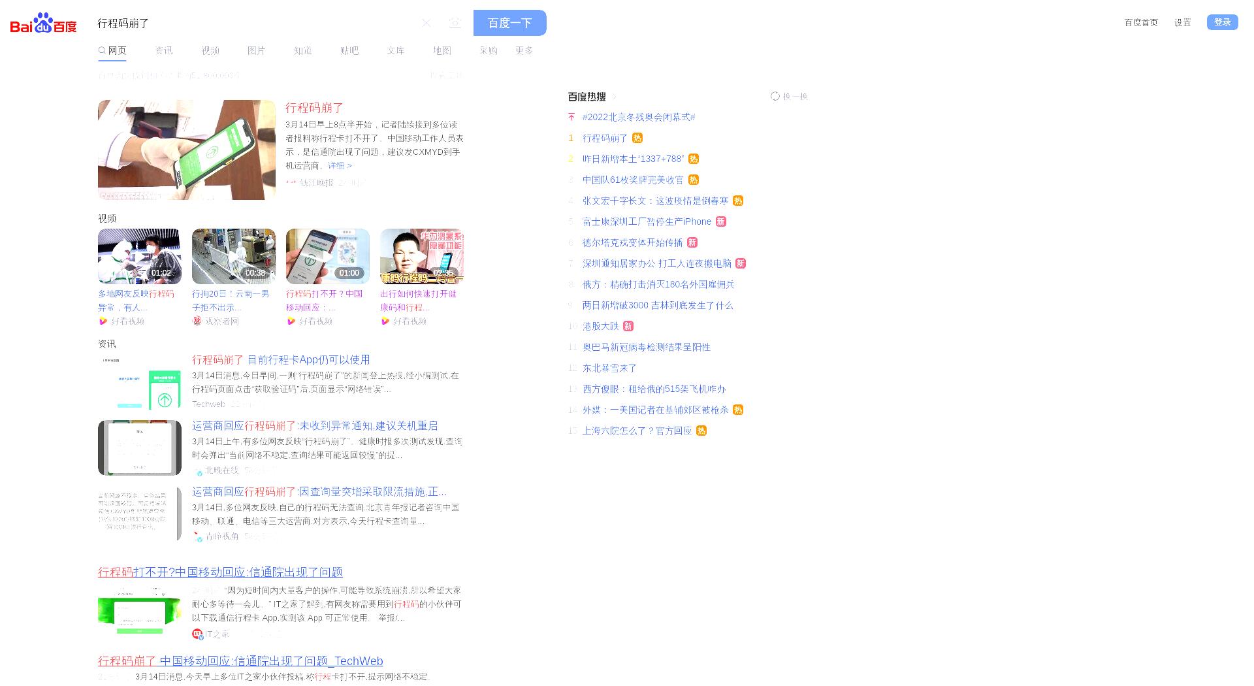This screenshot has height=686, width=1254.
Task: Open result 行程码打不开?中国移动回应:信通院出现了问题
Action: pos(220,572)
